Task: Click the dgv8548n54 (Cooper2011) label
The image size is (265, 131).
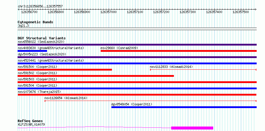Action: pos(132,104)
